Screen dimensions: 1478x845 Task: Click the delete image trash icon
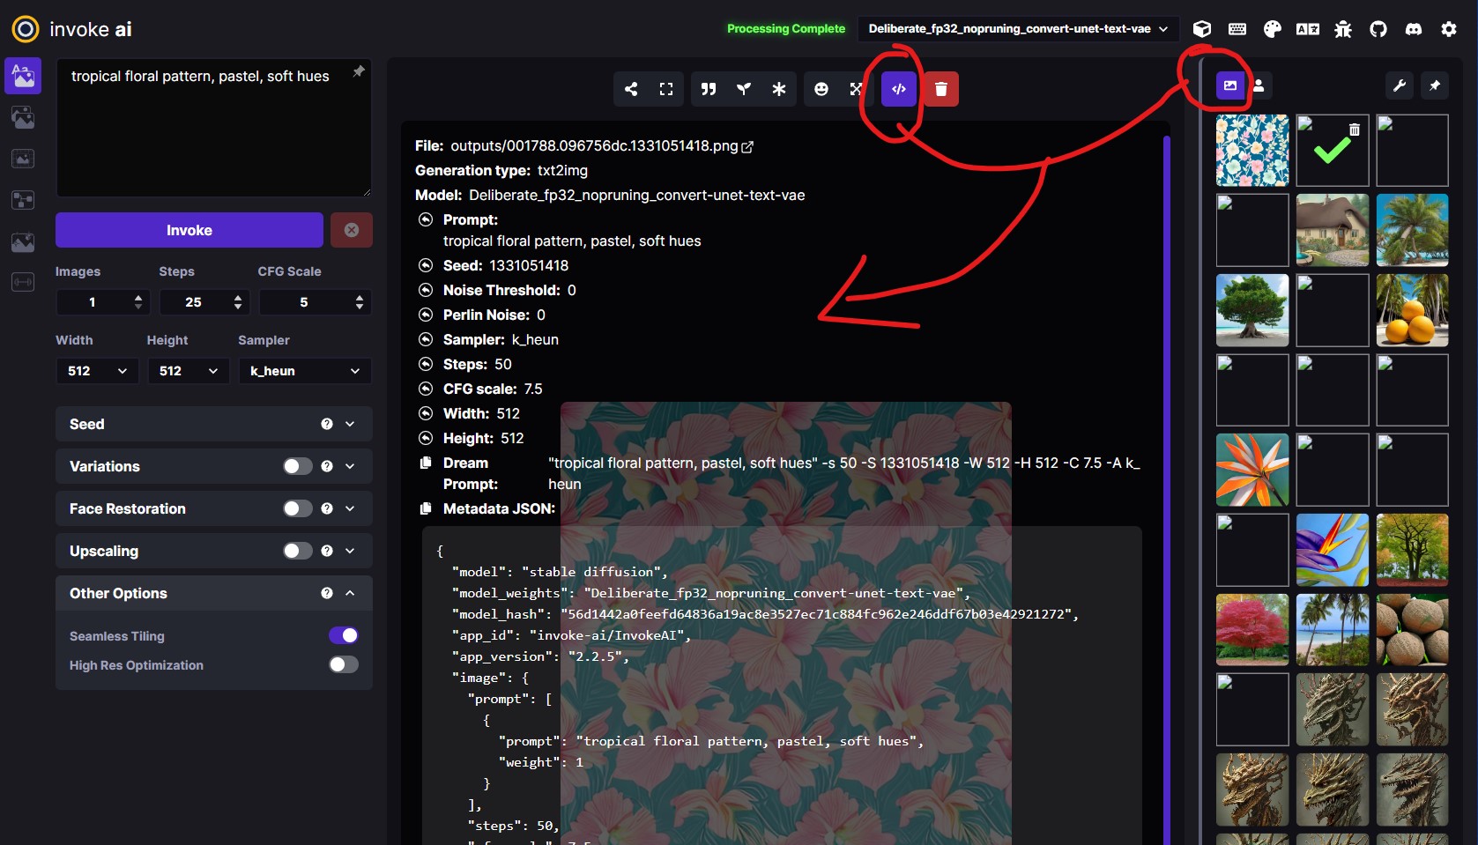click(940, 89)
